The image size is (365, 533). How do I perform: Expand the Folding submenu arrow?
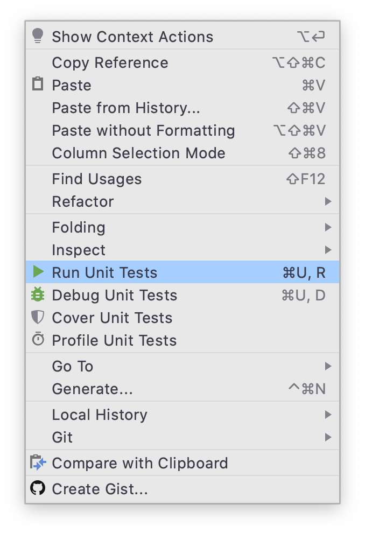328,227
